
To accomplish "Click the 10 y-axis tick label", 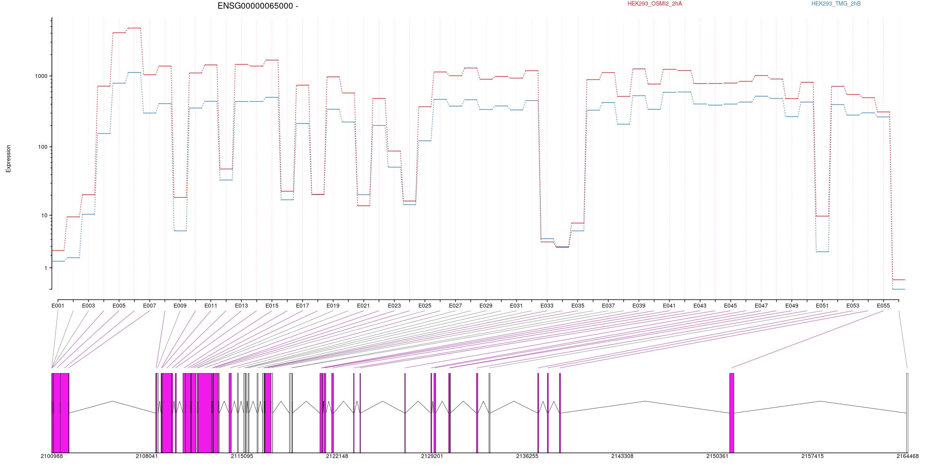I will point(44,216).
